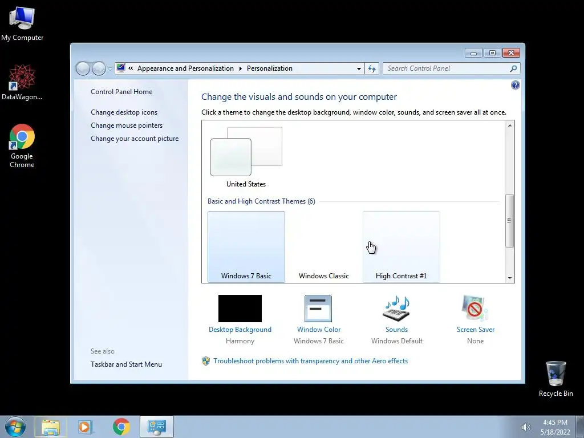
Task: Open Taskbar and Start Menu link
Action: coord(126,364)
